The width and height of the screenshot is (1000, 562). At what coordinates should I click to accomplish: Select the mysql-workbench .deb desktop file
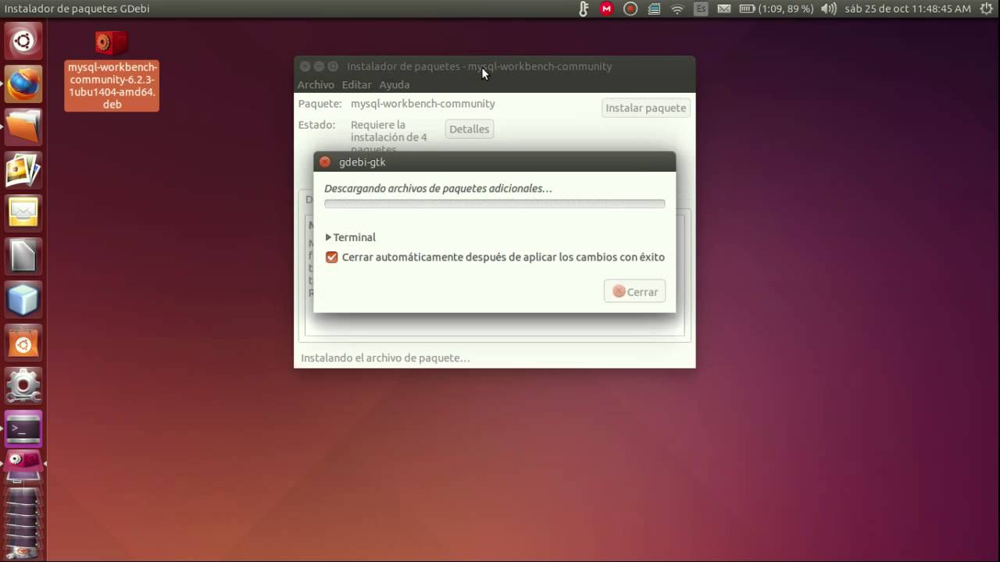pyautogui.click(x=112, y=70)
